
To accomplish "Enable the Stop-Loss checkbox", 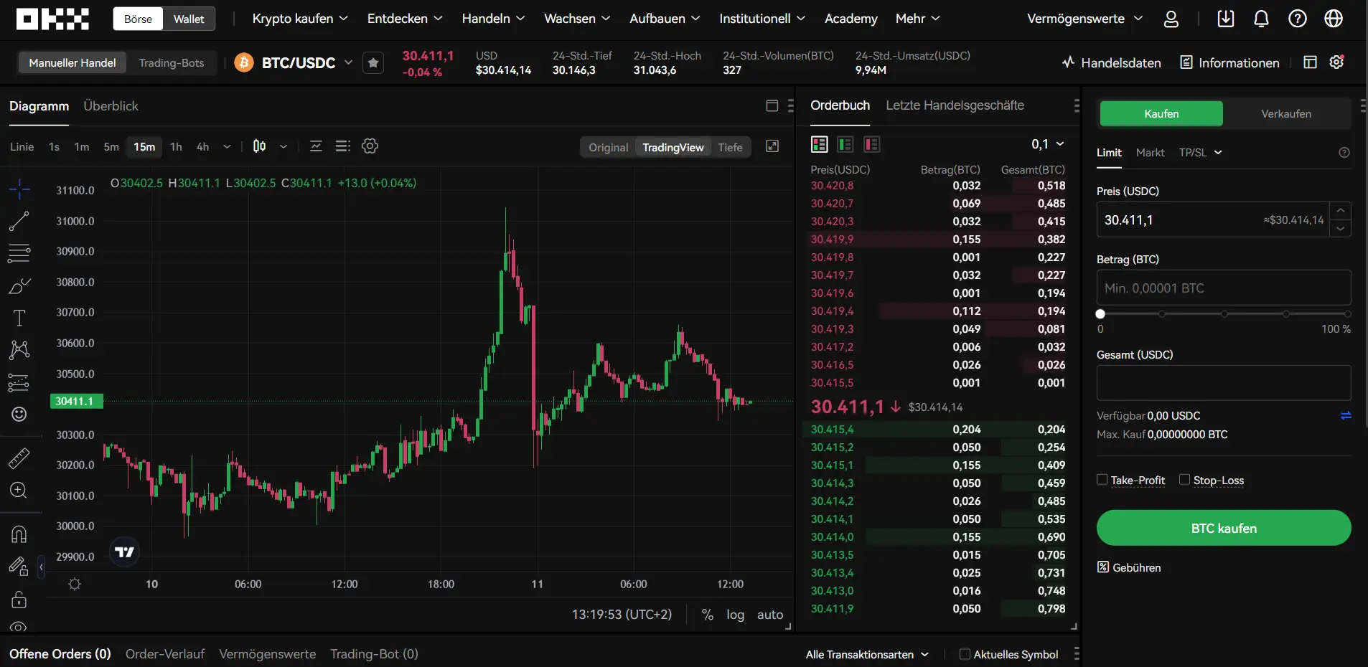I will (x=1185, y=480).
